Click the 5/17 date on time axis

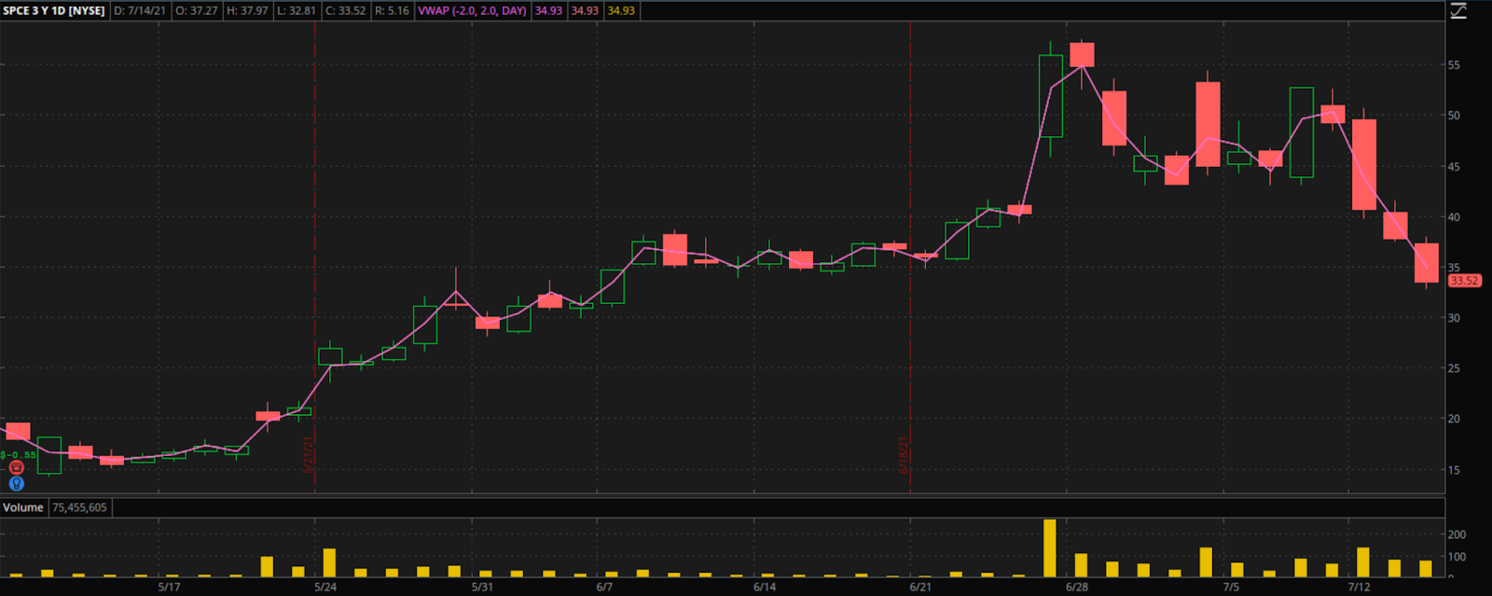click(x=169, y=587)
